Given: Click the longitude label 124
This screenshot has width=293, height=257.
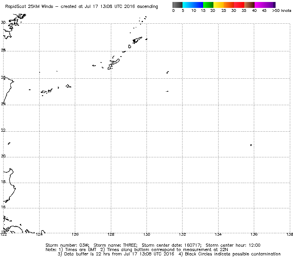Looking at the screenshot, I should coord(39,234).
